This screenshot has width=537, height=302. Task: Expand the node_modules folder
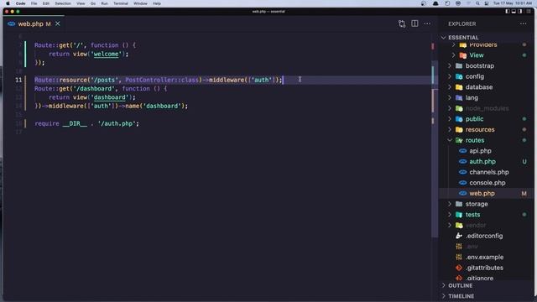[x=450, y=108]
